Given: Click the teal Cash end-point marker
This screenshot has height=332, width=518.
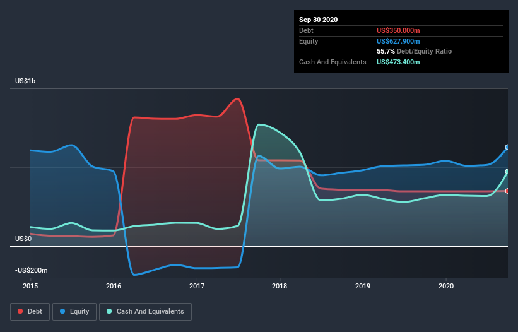Looking at the screenshot, I should pyautogui.click(x=507, y=172).
